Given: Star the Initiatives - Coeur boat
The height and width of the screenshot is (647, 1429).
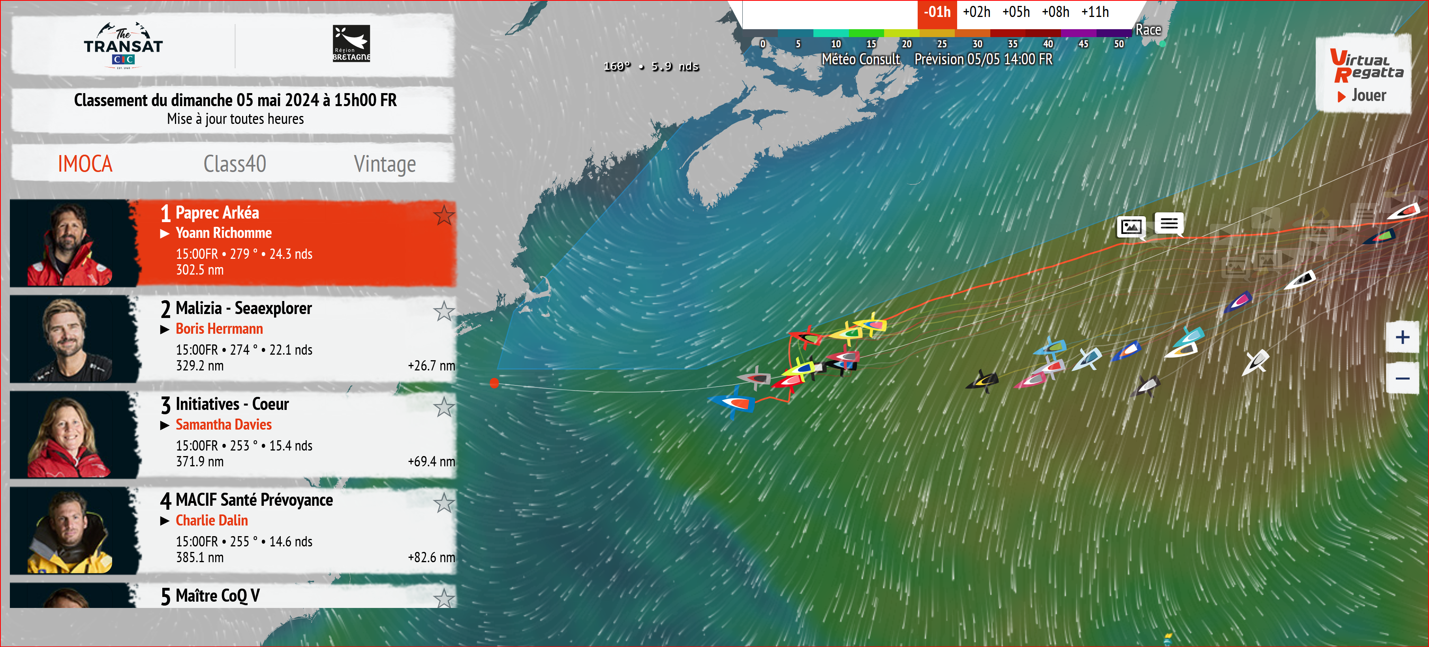Looking at the screenshot, I should tap(444, 407).
